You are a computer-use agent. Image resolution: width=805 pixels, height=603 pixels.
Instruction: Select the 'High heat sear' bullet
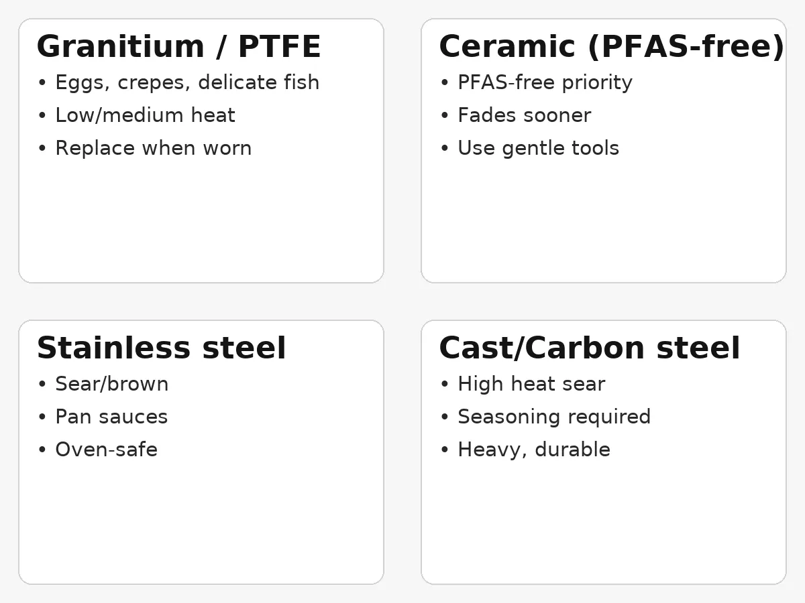pos(531,384)
